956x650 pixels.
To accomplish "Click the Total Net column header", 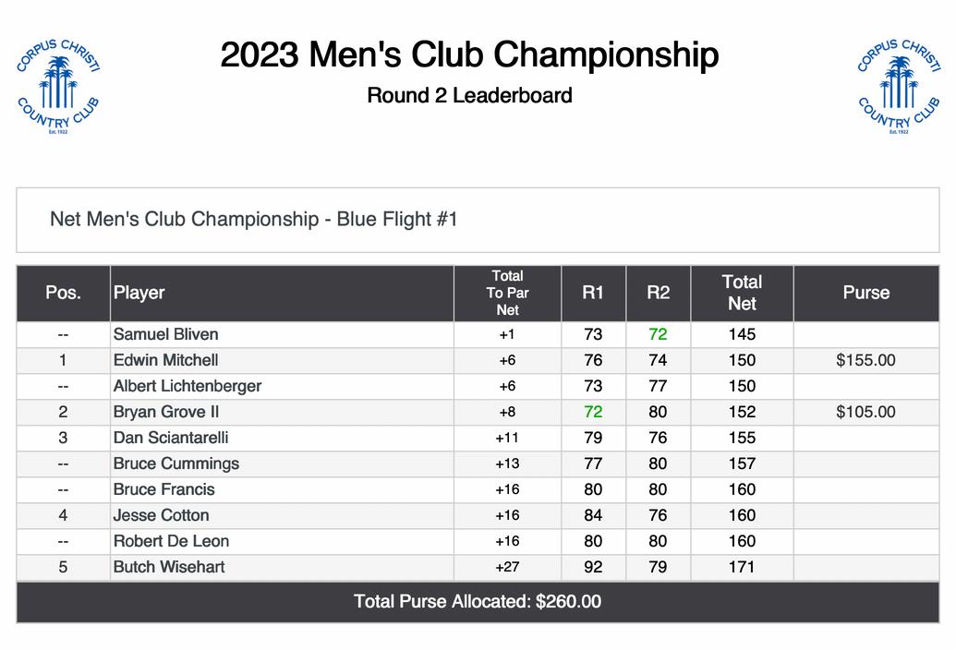I will point(742,293).
